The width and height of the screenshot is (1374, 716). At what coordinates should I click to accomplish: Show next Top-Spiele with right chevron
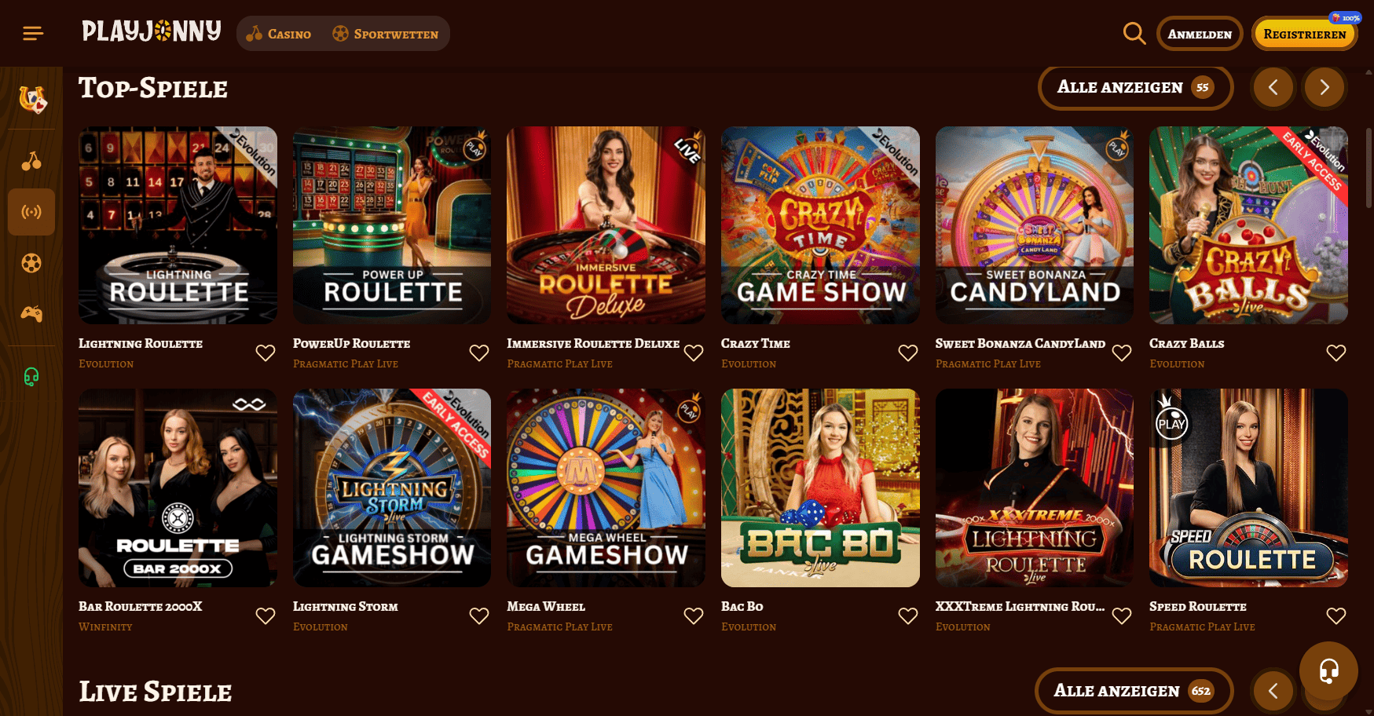coord(1325,87)
